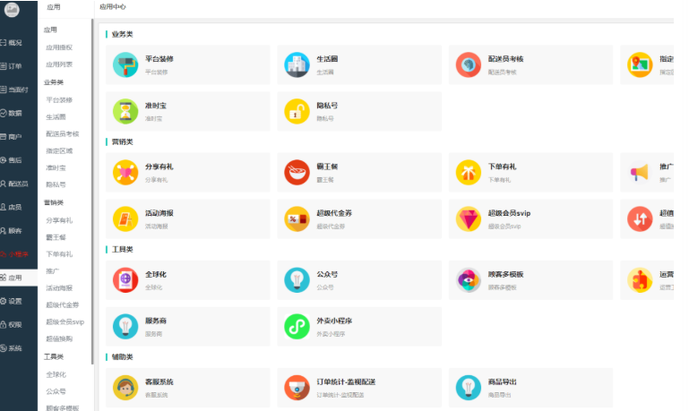Open the 客服系统 headset agent icon
689x411 pixels.
pos(125,388)
